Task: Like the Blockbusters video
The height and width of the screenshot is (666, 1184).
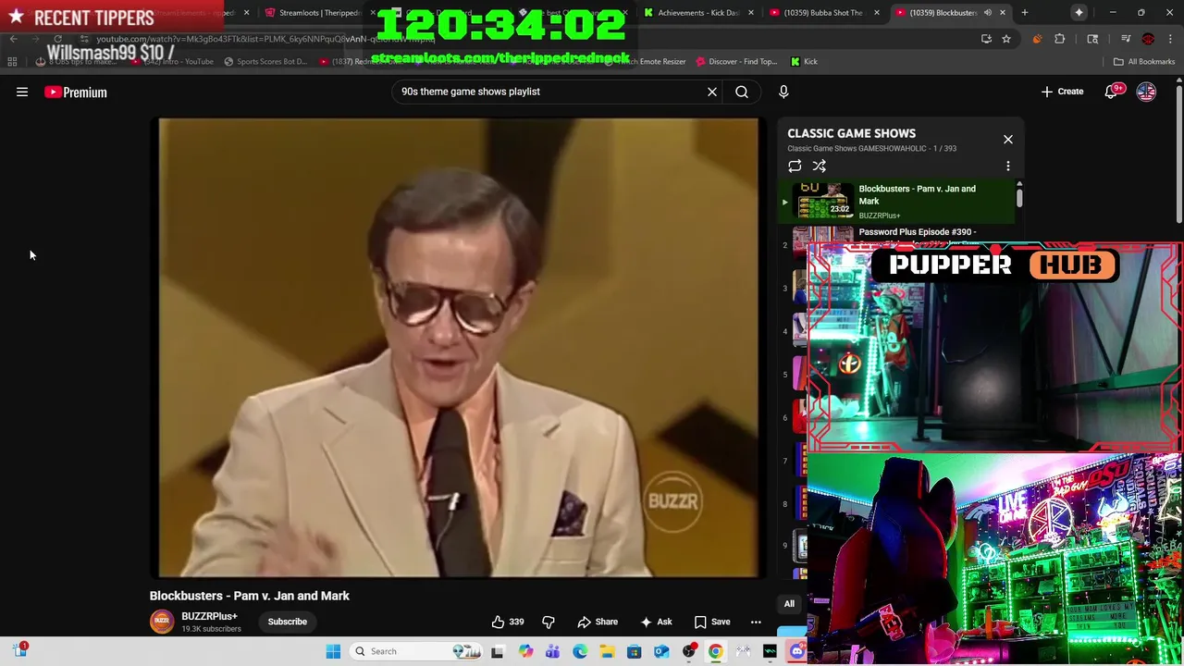Action: [x=507, y=622]
